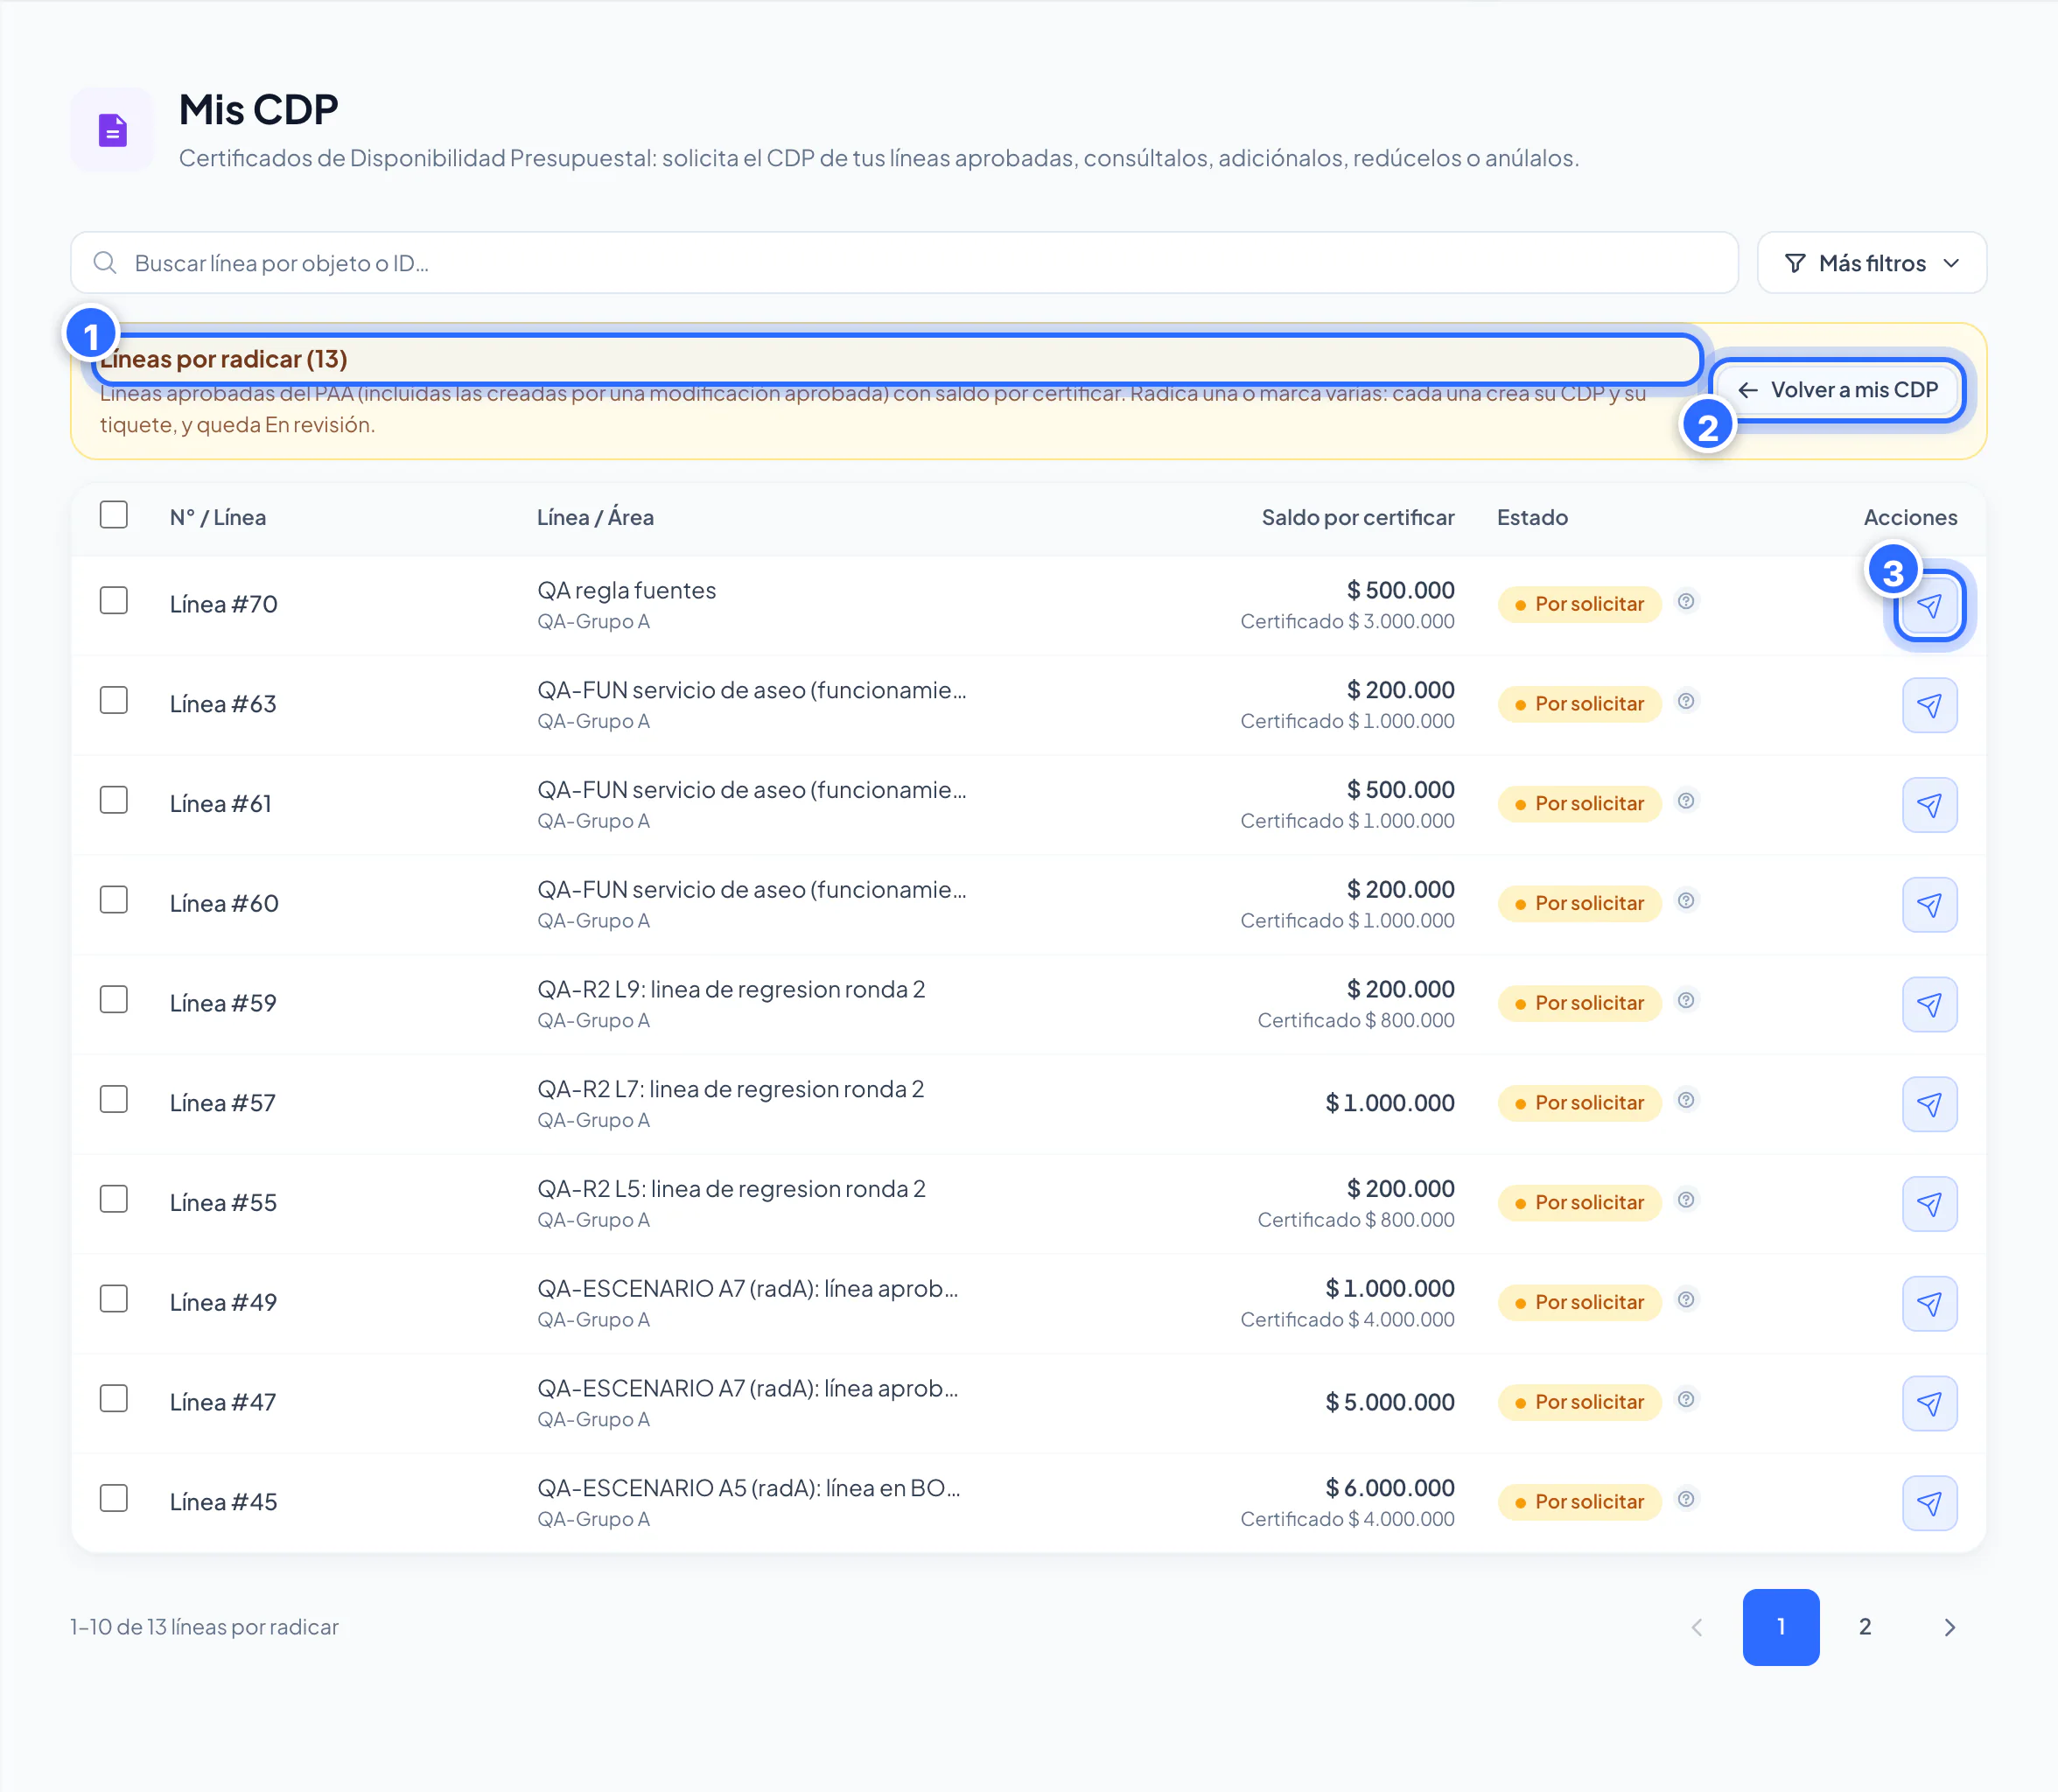Open status help icon for Línea #45
Image resolution: width=2058 pixels, height=1792 pixels.
click(x=1686, y=1499)
